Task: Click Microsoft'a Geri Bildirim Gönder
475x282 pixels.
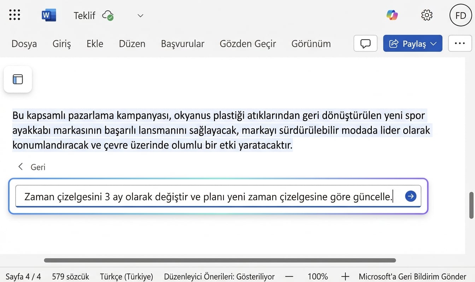Action: coord(413,277)
